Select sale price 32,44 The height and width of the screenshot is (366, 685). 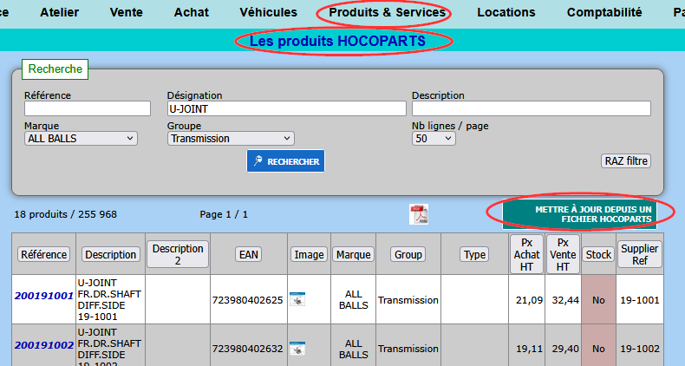tap(565, 300)
